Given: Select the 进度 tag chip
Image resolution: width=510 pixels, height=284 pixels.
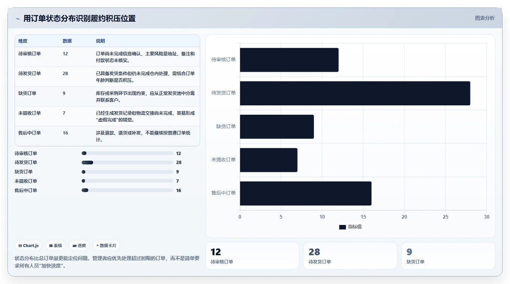Looking at the screenshot, I should tap(79, 246).
